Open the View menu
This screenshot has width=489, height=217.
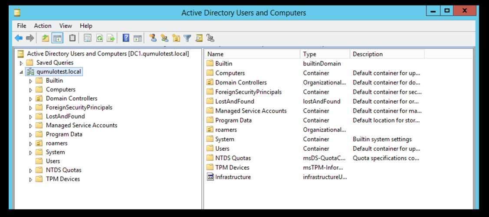66,26
